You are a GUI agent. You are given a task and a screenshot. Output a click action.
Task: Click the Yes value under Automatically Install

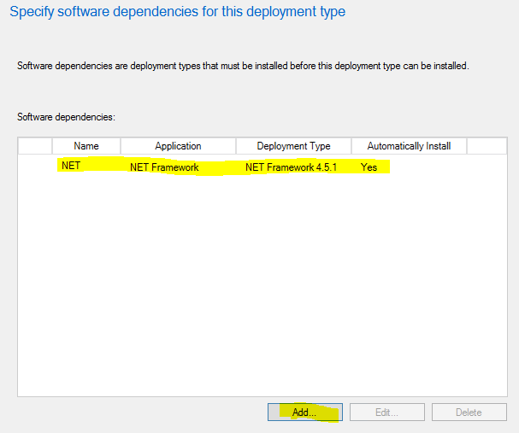click(x=369, y=167)
